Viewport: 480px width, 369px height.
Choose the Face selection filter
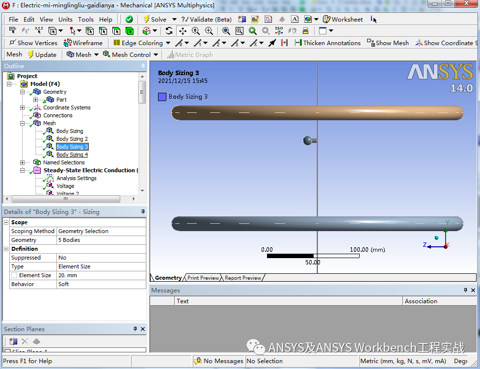[116, 31]
